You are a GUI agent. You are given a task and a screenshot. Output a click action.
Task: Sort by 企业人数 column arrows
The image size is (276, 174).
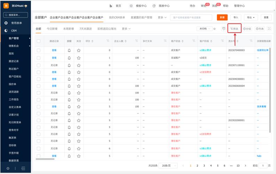[x=126, y=41]
